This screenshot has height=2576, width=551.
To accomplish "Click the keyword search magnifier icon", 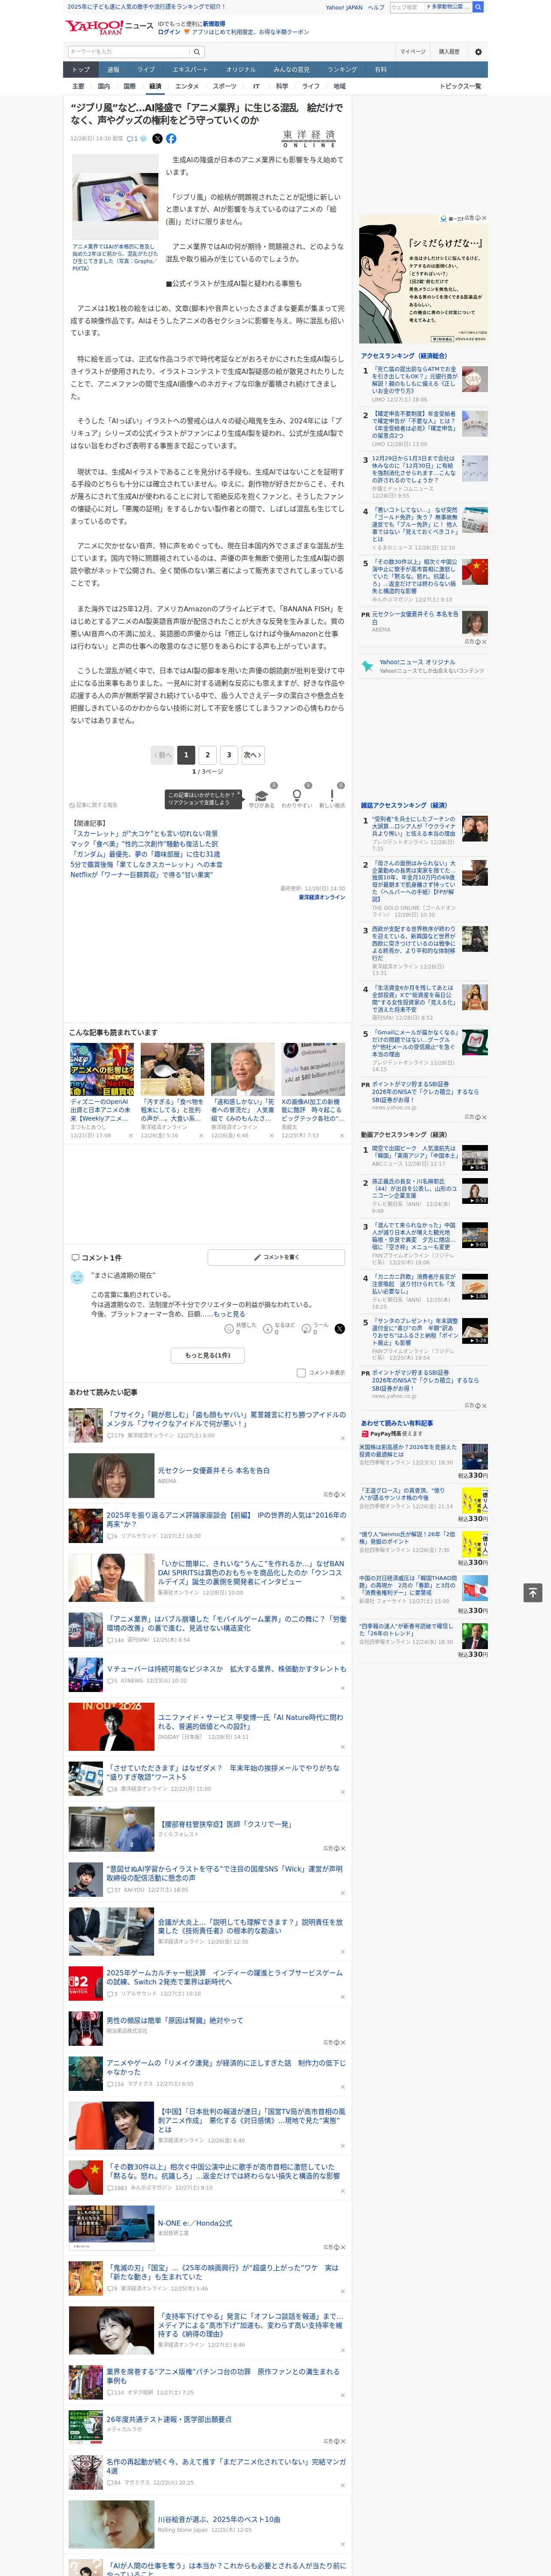I will (x=197, y=52).
